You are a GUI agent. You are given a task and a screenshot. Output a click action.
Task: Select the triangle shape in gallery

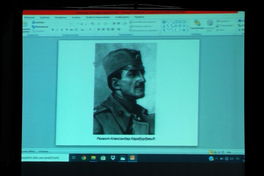[164, 26]
